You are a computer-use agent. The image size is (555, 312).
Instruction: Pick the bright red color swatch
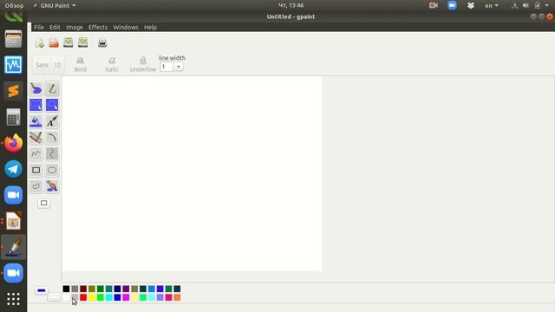[83, 297]
